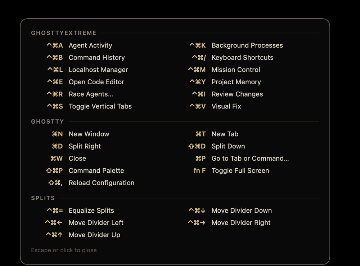The height and width of the screenshot is (266, 360).
Task: Choose Localhost Manager from the list
Action: [87, 70]
